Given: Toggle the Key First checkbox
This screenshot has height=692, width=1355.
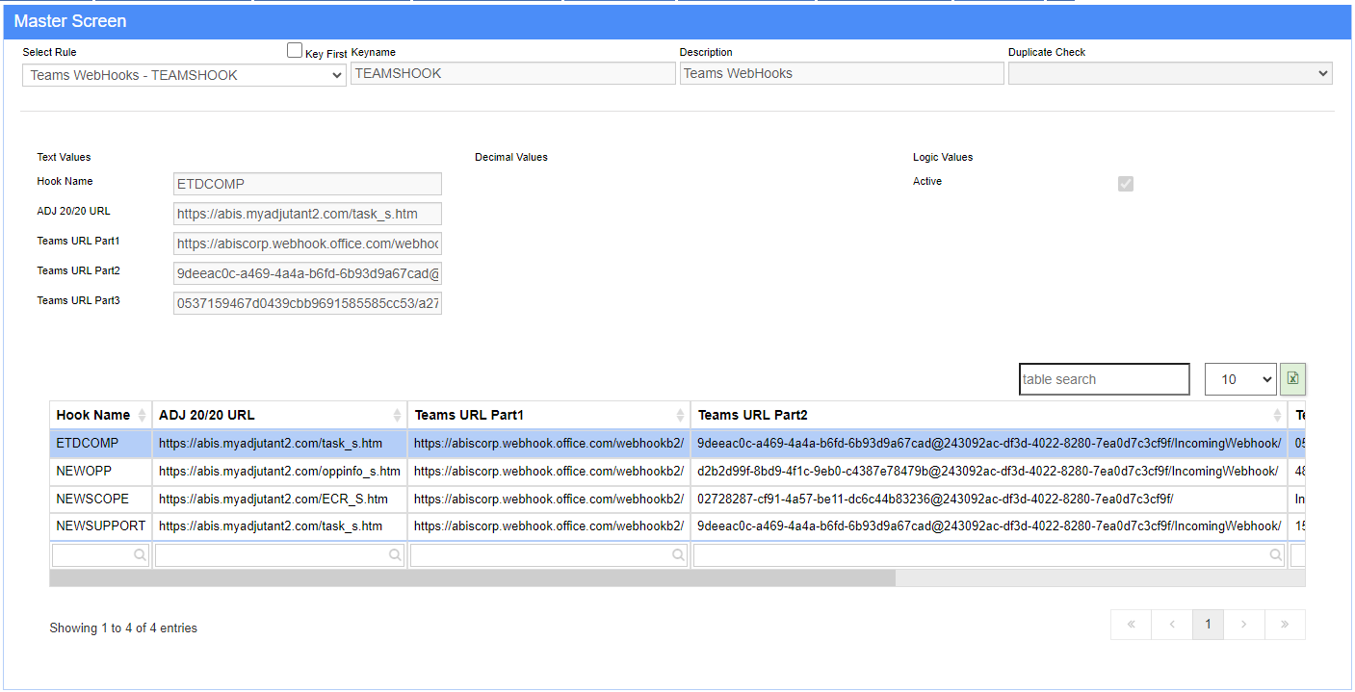Looking at the screenshot, I should point(295,51).
